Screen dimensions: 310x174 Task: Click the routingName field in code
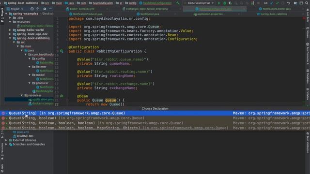coord(122,76)
